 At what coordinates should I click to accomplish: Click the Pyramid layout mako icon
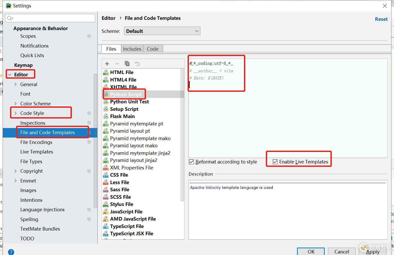[x=106, y=146]
